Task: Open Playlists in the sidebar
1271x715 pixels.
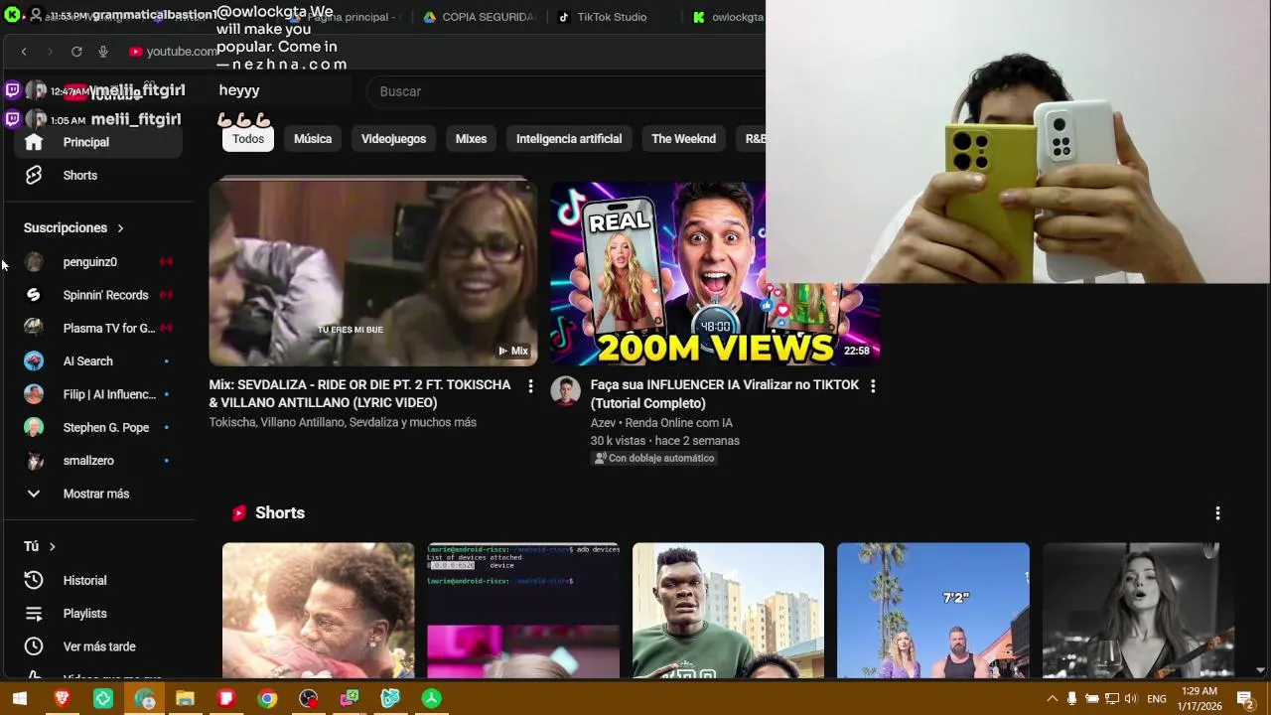Action: (99, 614)
